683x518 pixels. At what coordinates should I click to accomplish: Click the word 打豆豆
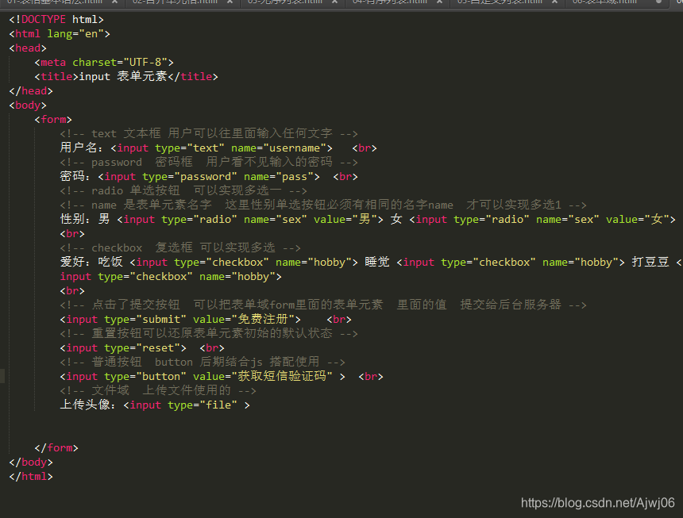point(650,263)
